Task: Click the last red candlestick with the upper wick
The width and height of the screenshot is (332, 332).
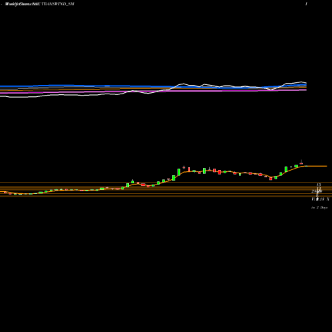Action: (x=301, y=163)
